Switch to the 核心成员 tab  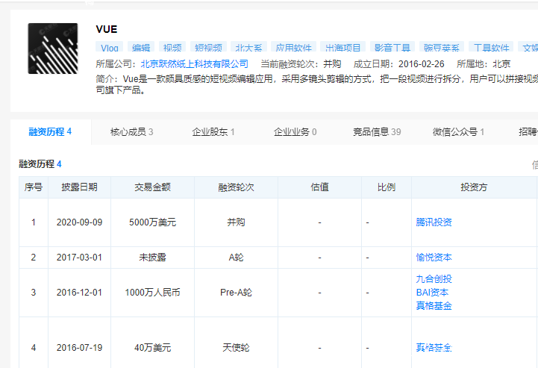point(132,132)
